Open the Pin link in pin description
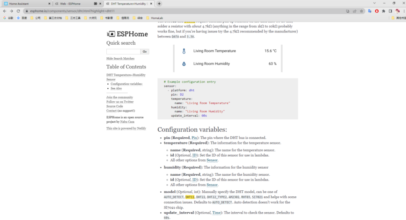 (x=194, y=138)
